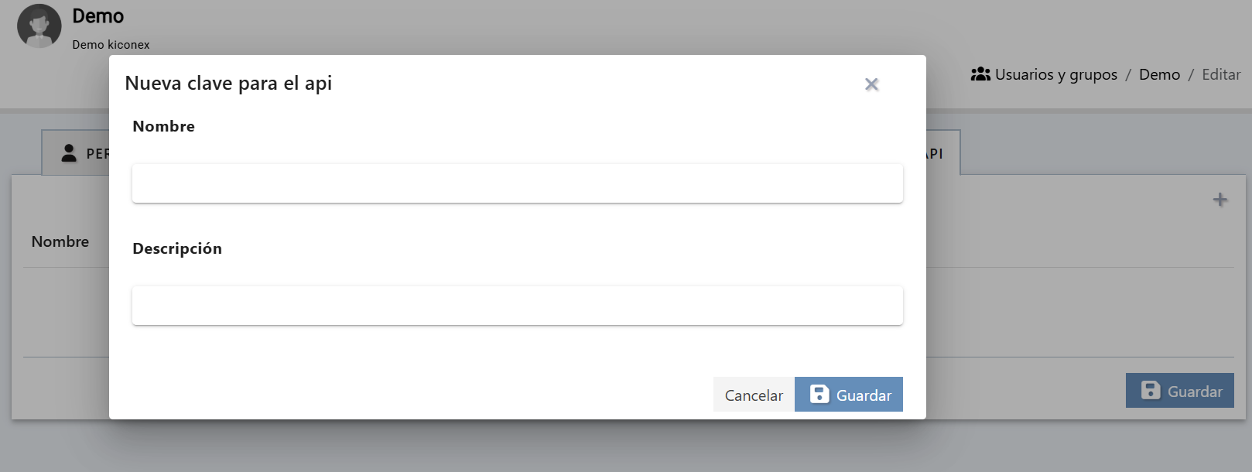Click the dialog title Nueva clave para el api
The width and height of the screenshot is (1252, 472).
(x=228, y=83)
